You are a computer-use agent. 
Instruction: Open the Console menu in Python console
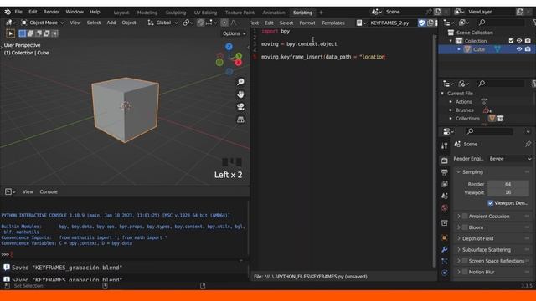[49, 191]
